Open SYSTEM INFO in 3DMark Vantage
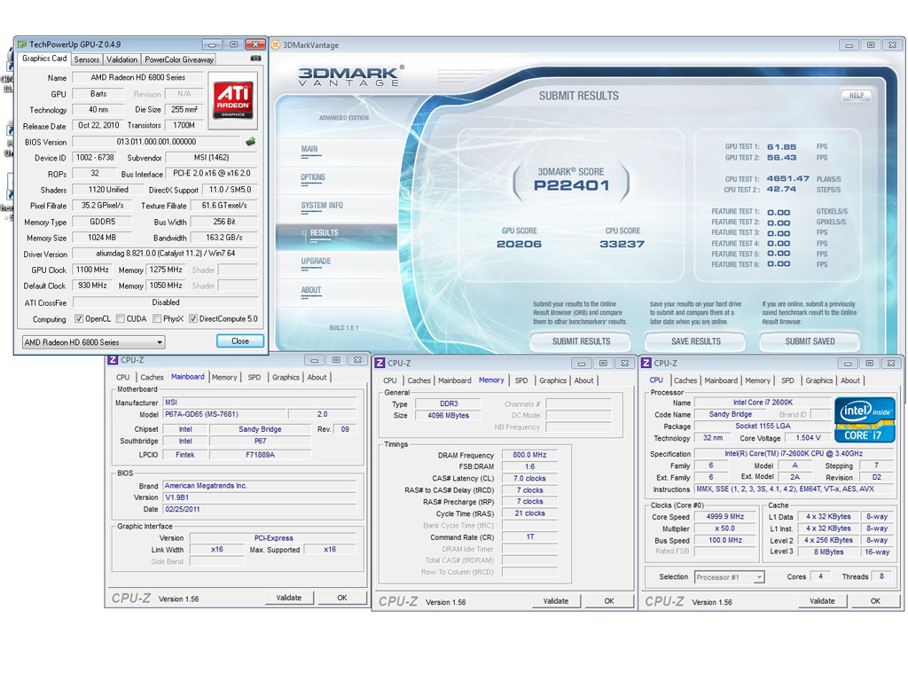The image size is (908, 681). pyautogui.click(x=322, y=206)
